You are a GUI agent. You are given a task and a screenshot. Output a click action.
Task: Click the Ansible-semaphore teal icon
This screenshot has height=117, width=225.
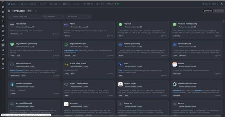point(12,84)
